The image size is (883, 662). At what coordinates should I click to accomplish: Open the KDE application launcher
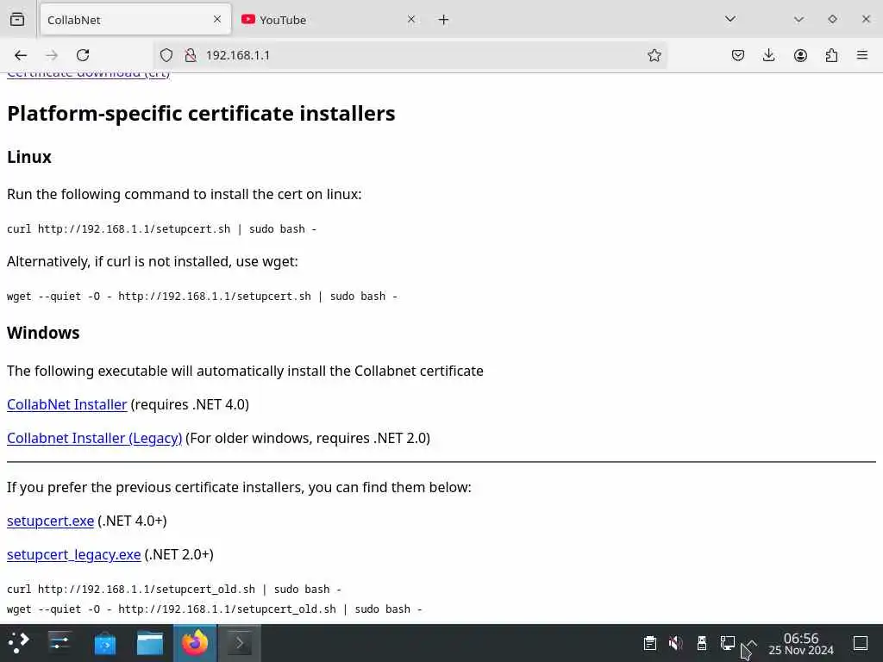(19, 643)
